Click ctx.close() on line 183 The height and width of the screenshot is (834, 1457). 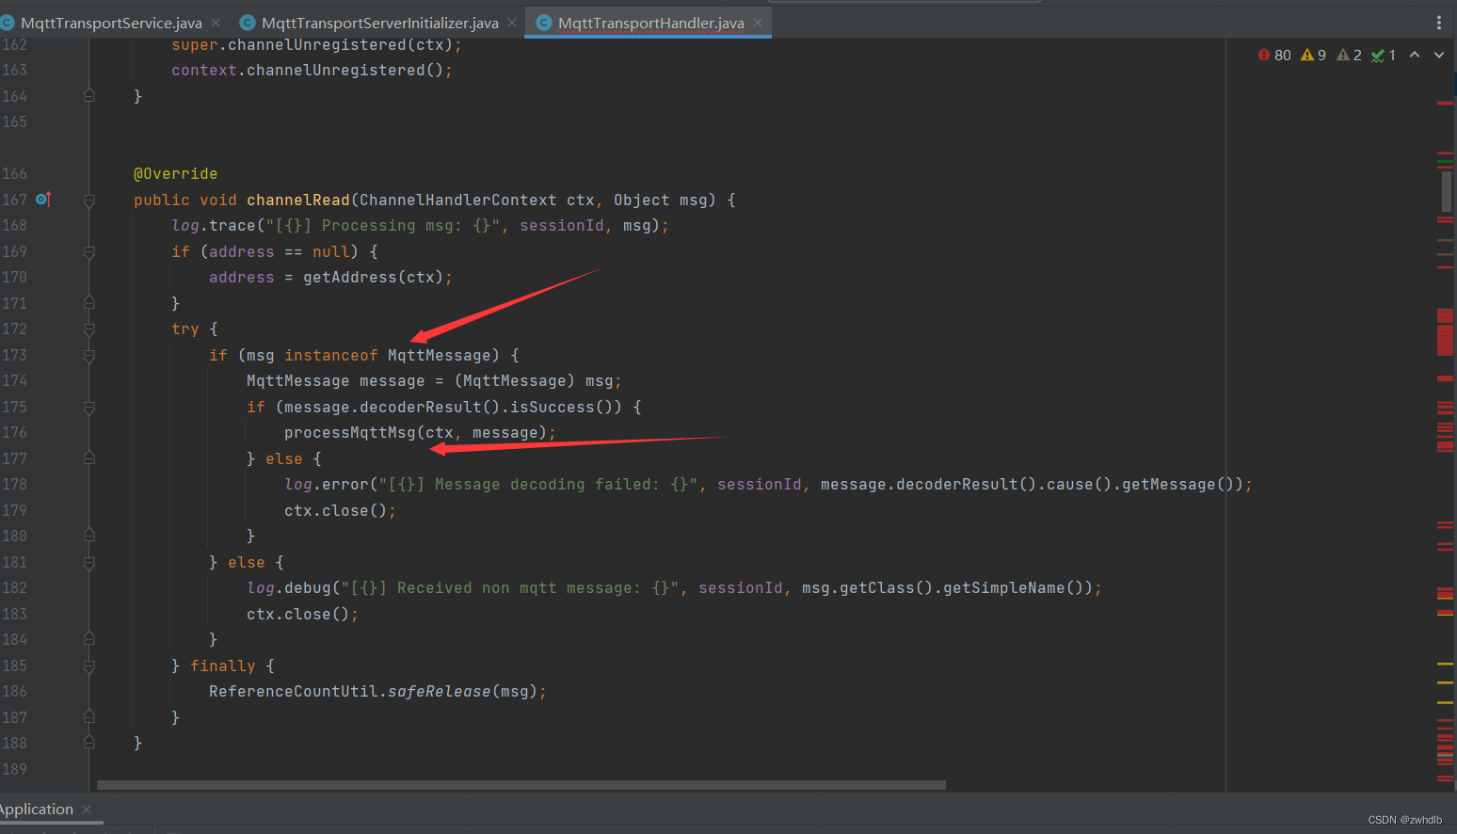pos(298,615)
